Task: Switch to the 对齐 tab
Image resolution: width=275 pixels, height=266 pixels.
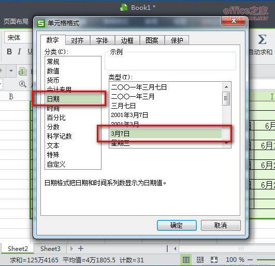Action: click(x=78, y=40)
